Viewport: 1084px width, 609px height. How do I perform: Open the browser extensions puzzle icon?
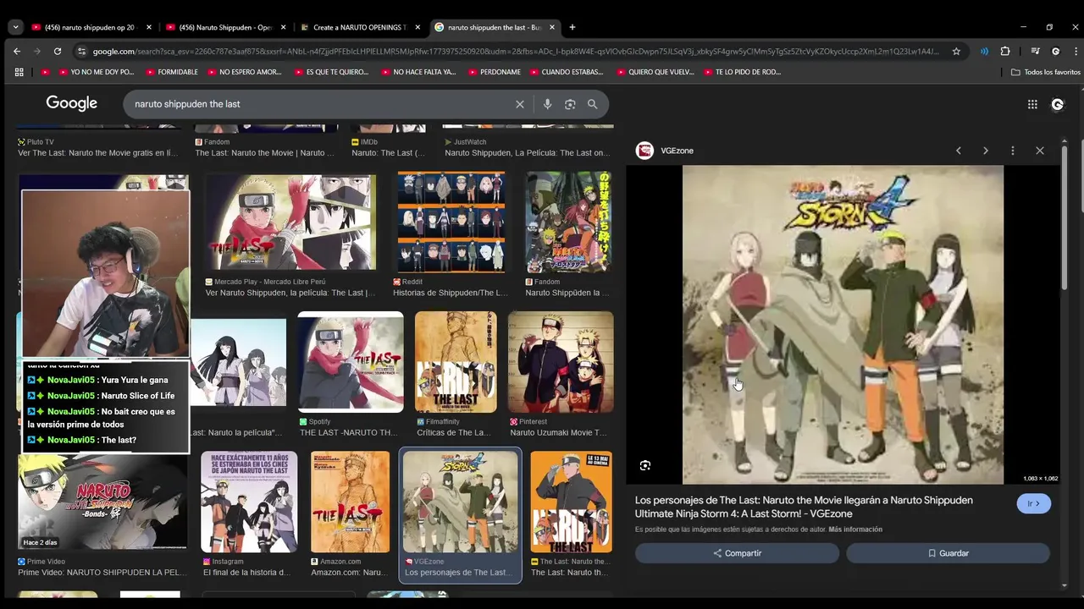click(1005, 51)
